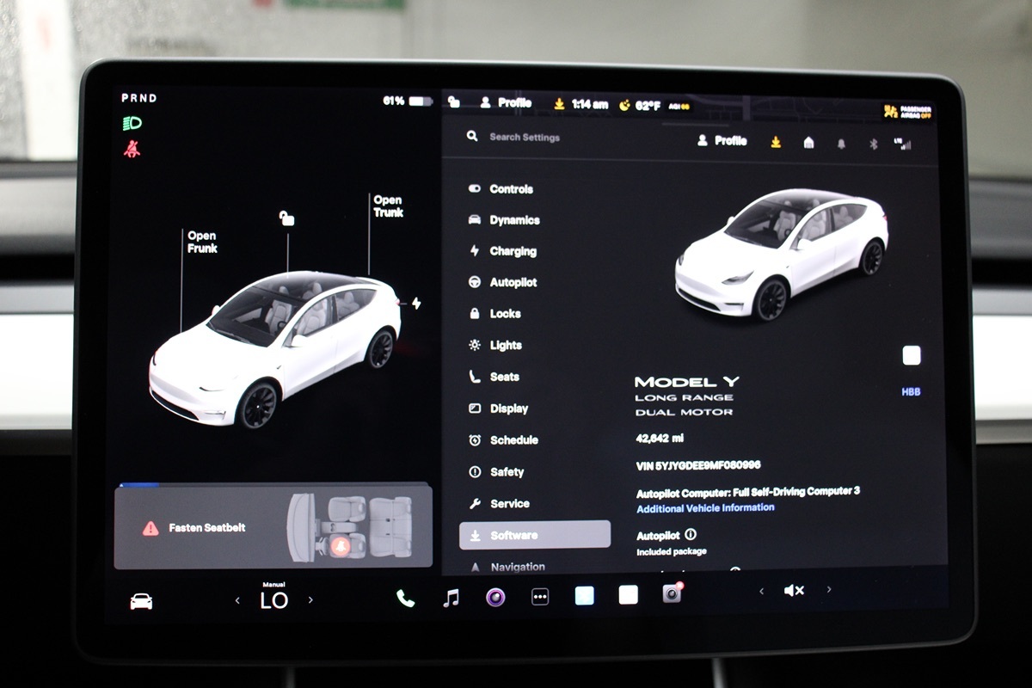Tap the car controls icon in bottom bar
The width and height of the screenshot is (1032, 688).
(x=141, y=601)
